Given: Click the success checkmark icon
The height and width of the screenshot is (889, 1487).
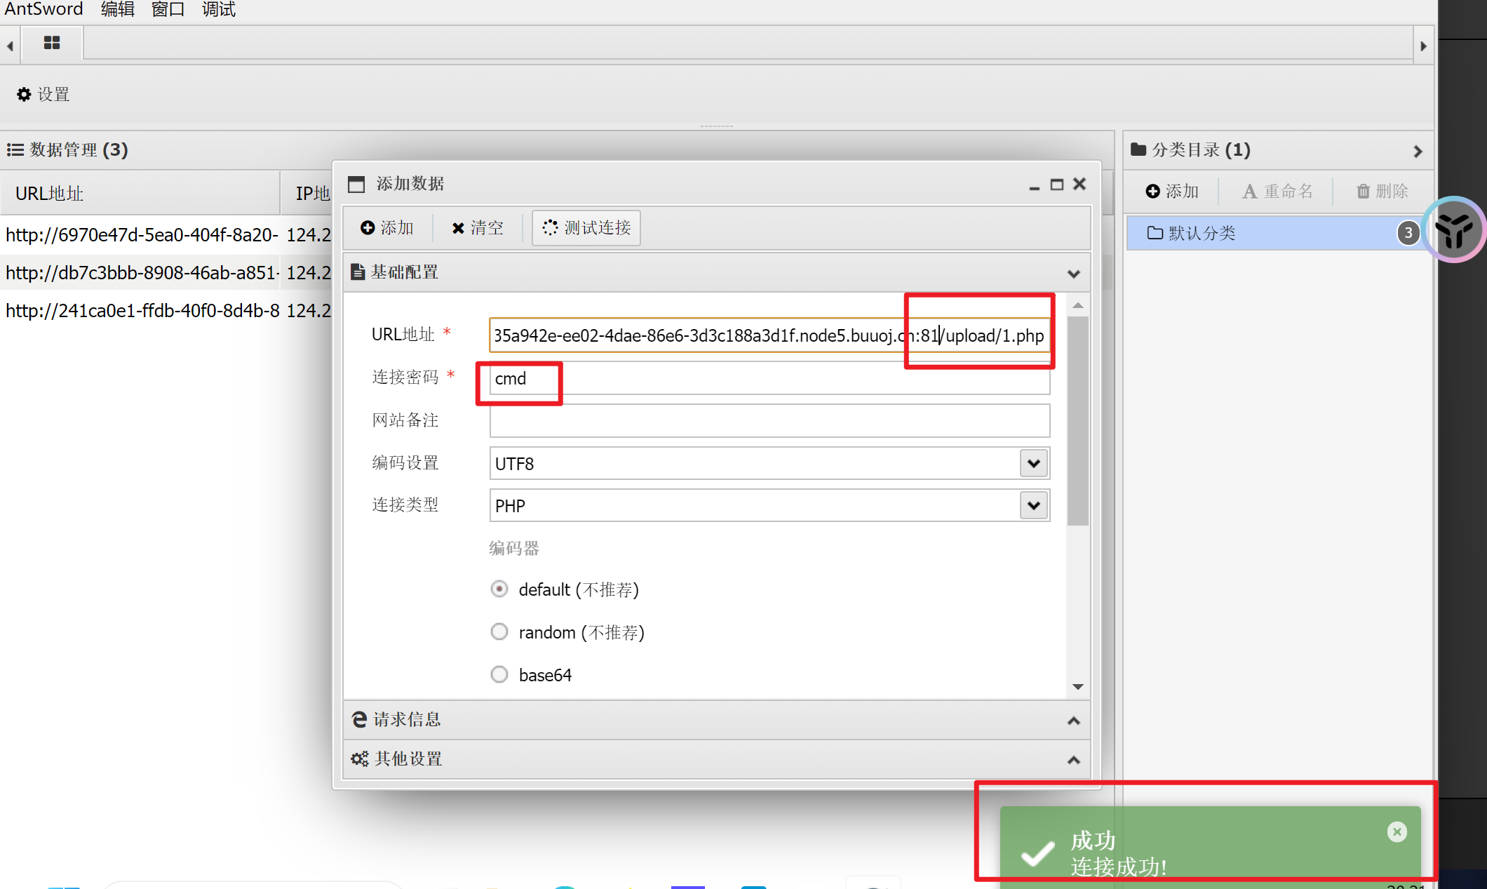Looking at the screenshot, I should click(x=1037, y=853).
